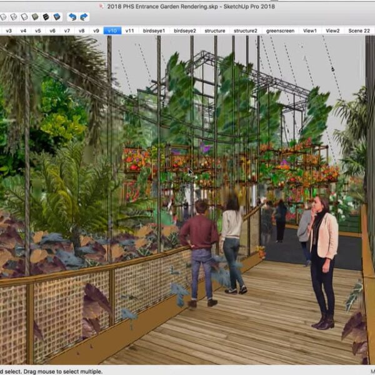Image resolution: width=375 pixels, height=375 pixels.
Task: Show the structure scene tab
Action: pyautogui.click(x=214, y=30)
